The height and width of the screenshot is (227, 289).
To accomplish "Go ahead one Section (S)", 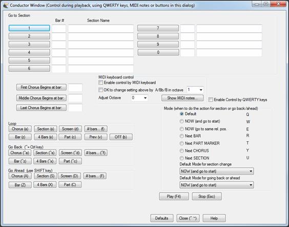I will click(46, 176).
